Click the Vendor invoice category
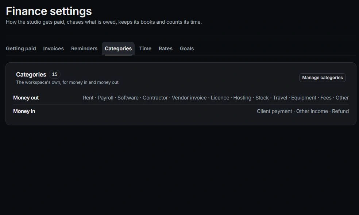 tap(189, 98)
